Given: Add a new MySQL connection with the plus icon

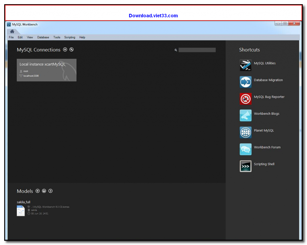Looking at the screenshot, I should coord(65,49).
